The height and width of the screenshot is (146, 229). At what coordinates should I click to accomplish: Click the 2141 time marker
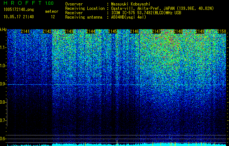pyautogui.click(x=25, y=31)
